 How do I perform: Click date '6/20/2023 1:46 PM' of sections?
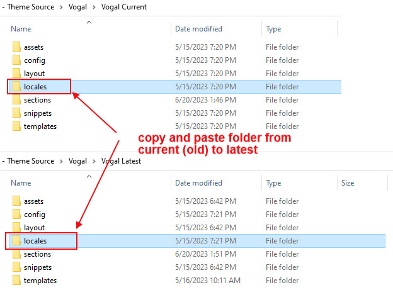[205, 100]
